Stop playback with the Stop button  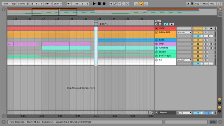click(x=99, y=4)
